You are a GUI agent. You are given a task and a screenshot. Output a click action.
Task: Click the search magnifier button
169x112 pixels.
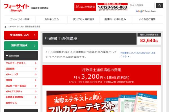160,5
